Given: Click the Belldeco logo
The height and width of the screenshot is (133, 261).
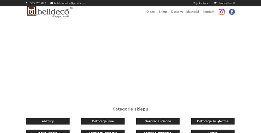Looking at the screenshot, I should [49, 12].
